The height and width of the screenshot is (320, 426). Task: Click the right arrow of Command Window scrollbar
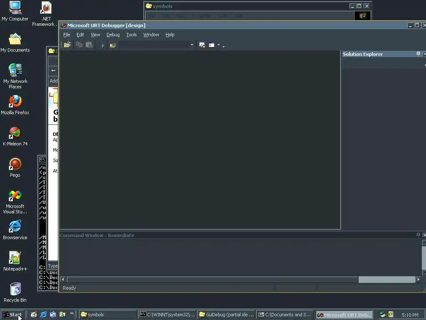[418, 280]
